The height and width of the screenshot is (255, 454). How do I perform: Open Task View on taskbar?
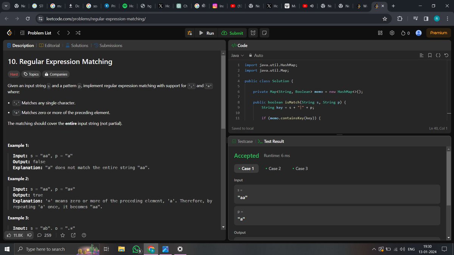[106, 249]
